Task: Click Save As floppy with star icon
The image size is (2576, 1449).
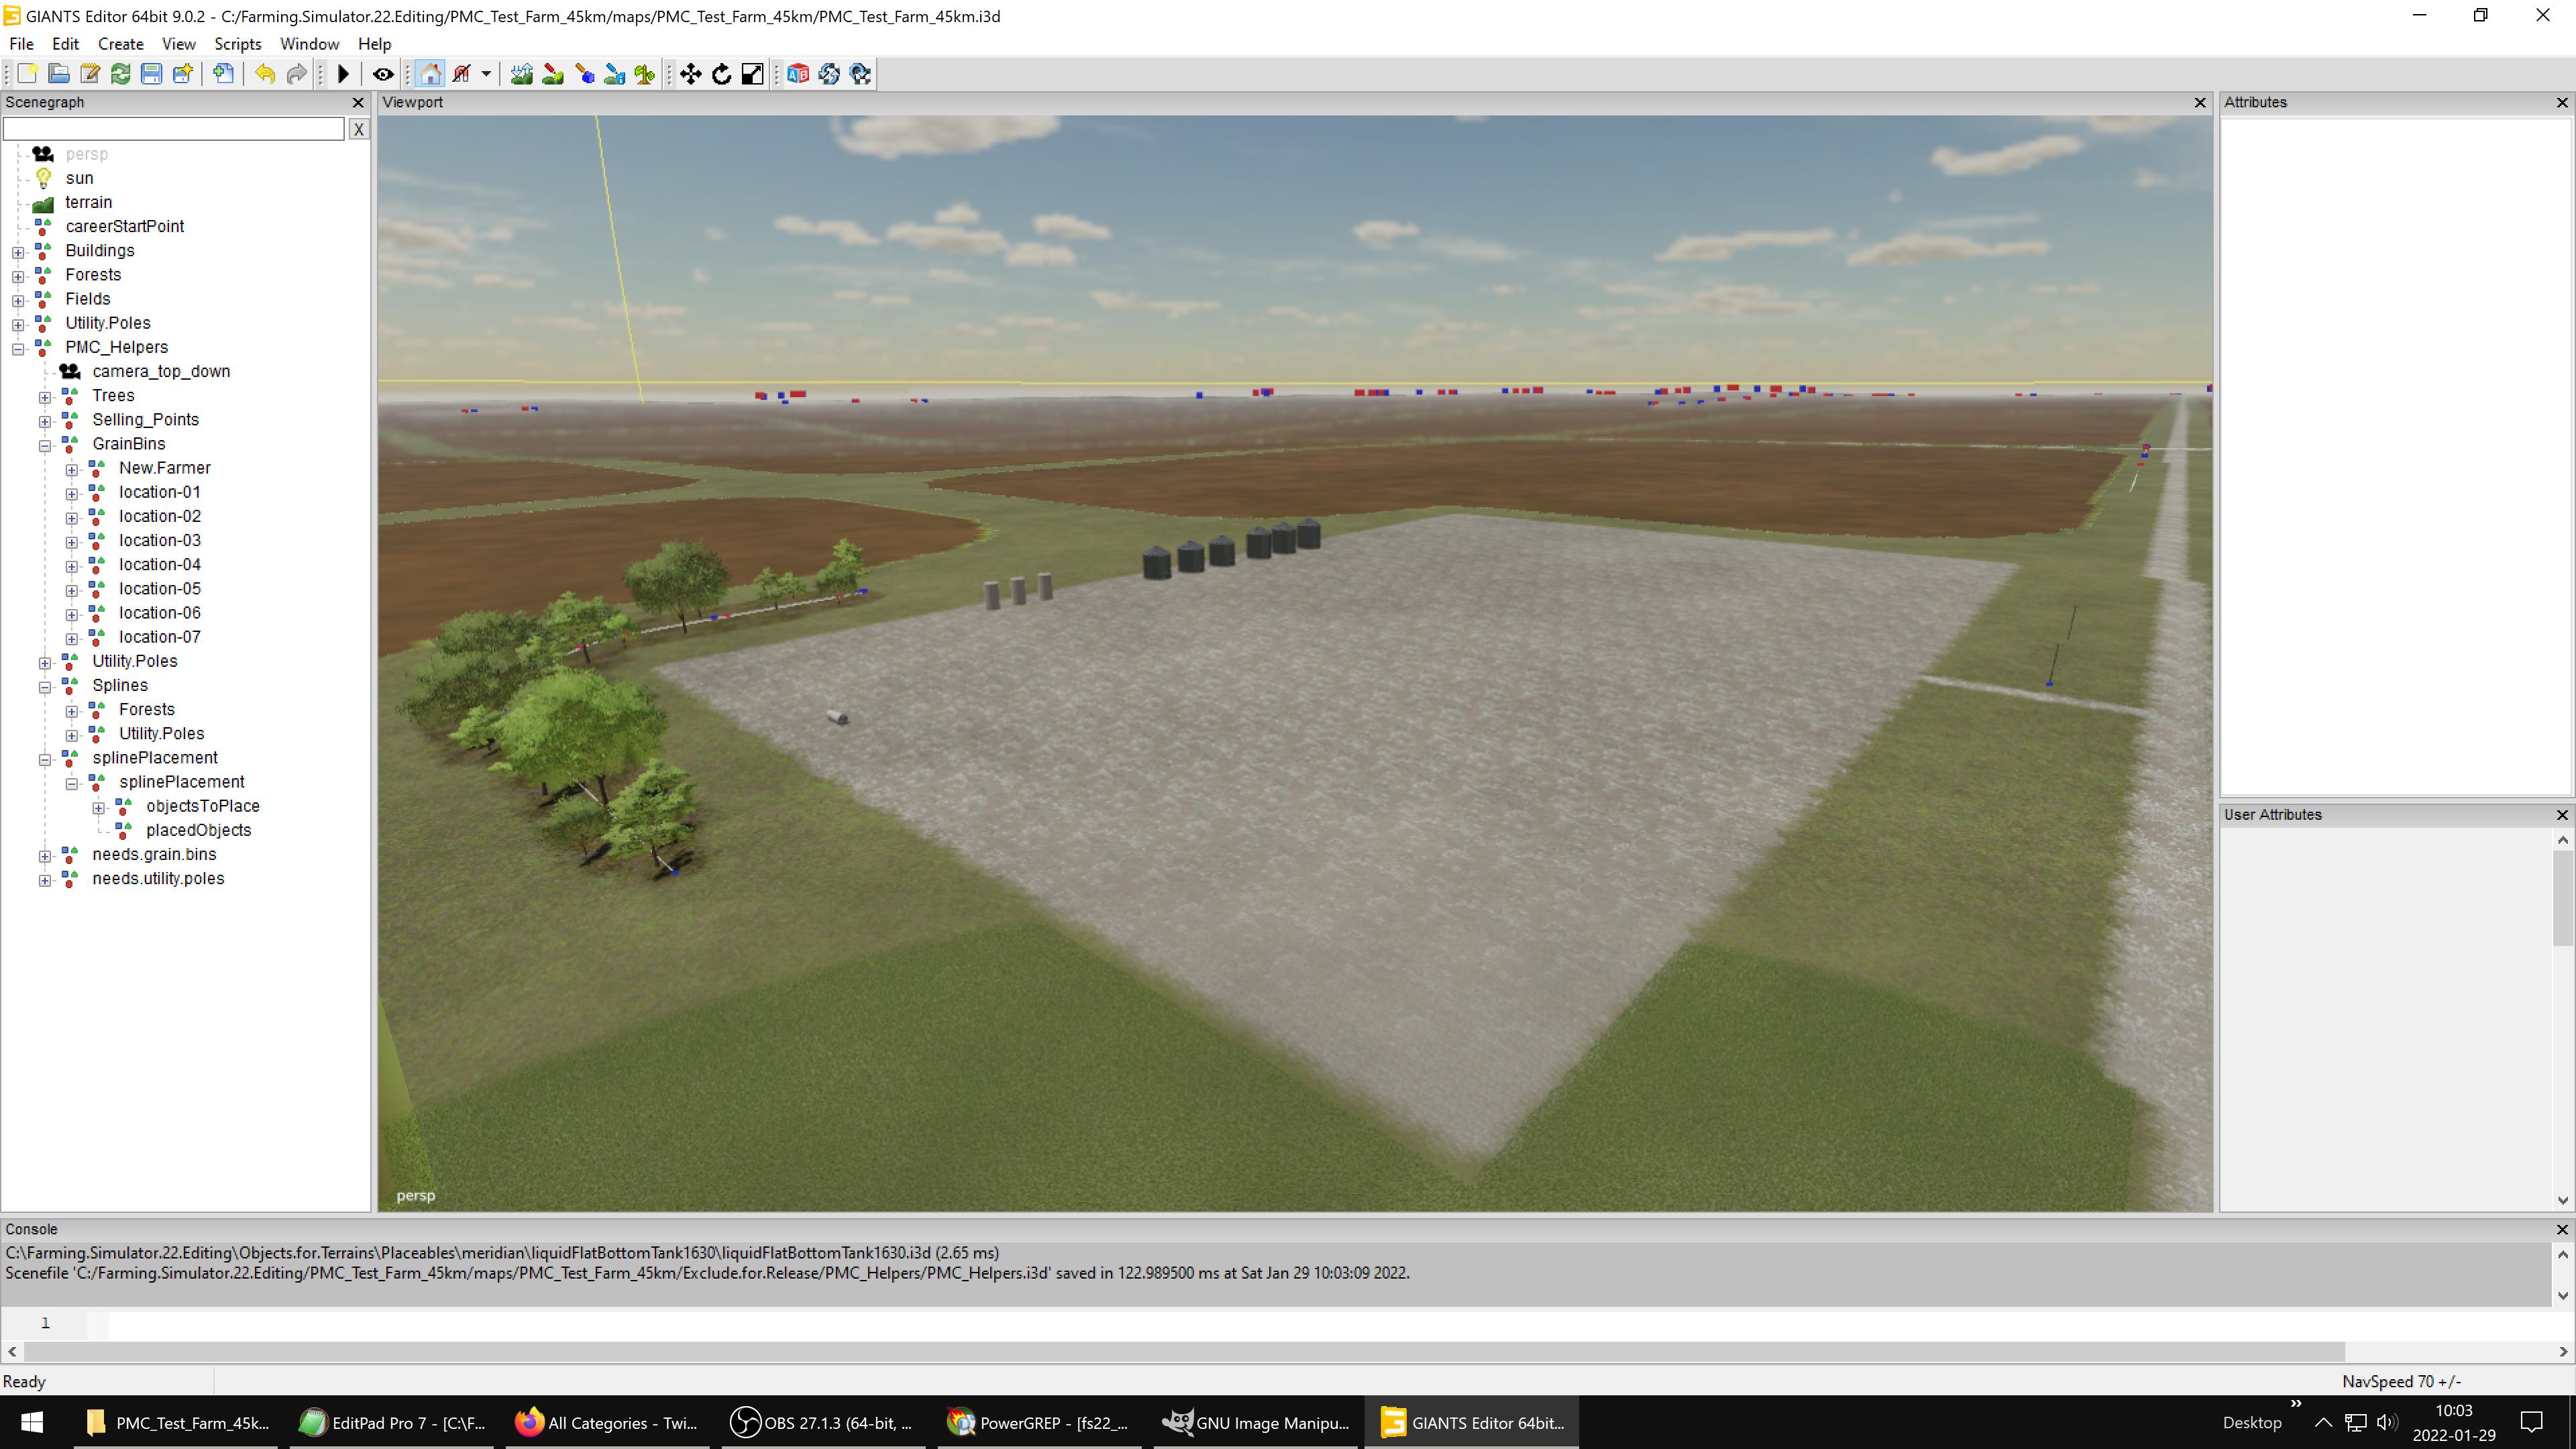Action: (x=182, y=74)
